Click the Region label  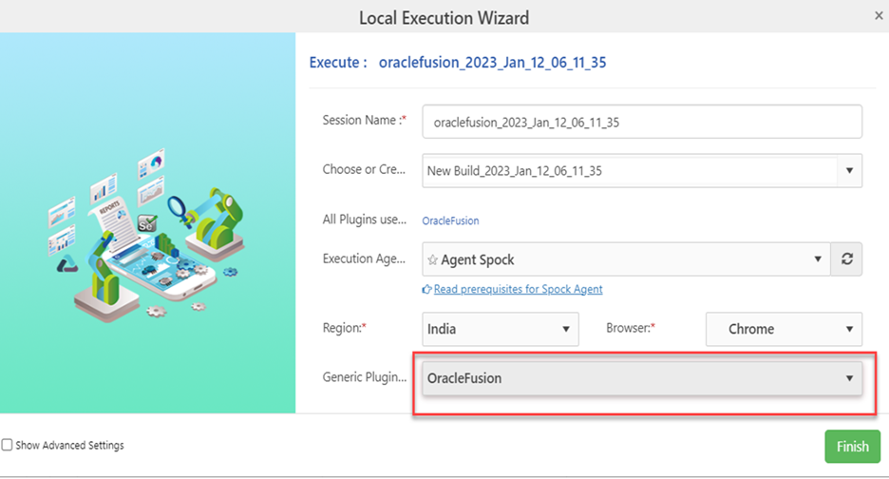[x=344, y=328]
